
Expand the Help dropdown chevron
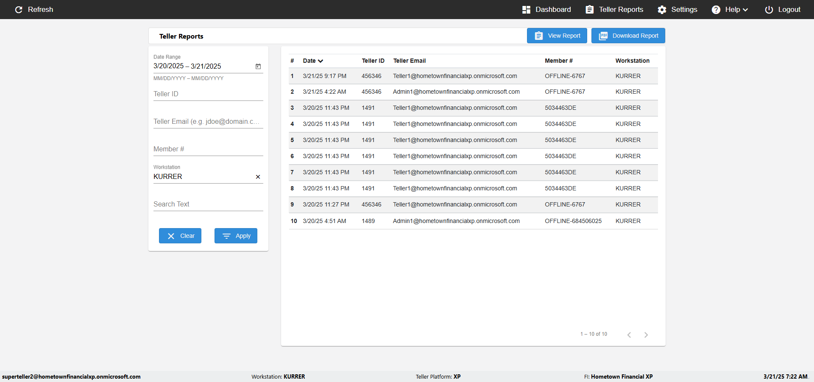point(745,10)
